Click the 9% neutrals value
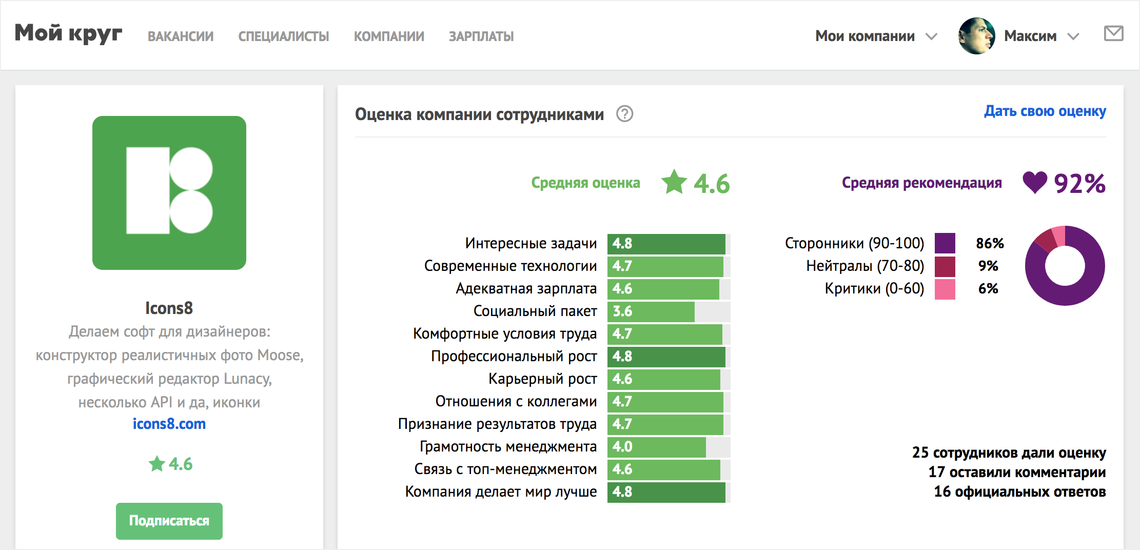1140x550 pixels. tap(988, 266)
